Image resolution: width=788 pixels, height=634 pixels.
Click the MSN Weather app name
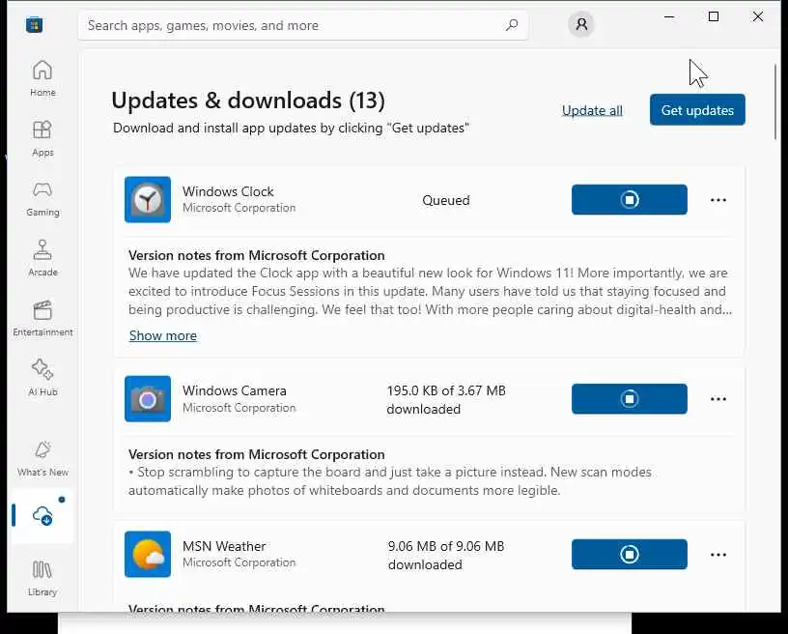click(224, 546)
